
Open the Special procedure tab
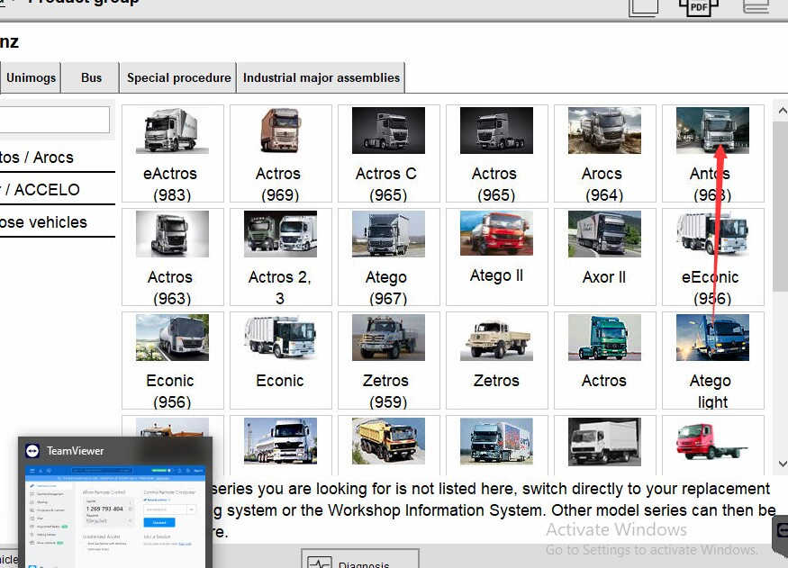pos(178,77)
